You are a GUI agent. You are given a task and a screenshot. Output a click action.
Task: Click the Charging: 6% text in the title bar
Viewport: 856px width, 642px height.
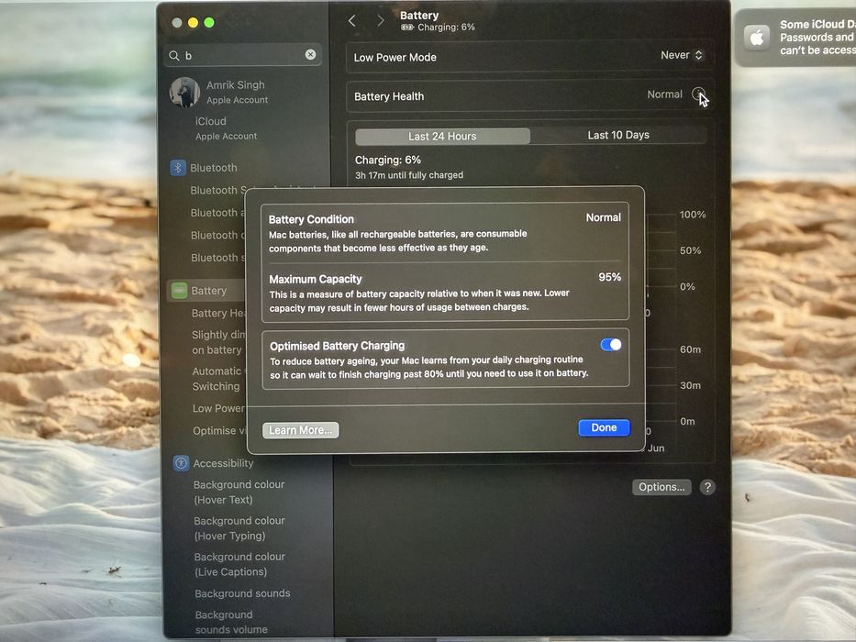click(x=446, y=28)
